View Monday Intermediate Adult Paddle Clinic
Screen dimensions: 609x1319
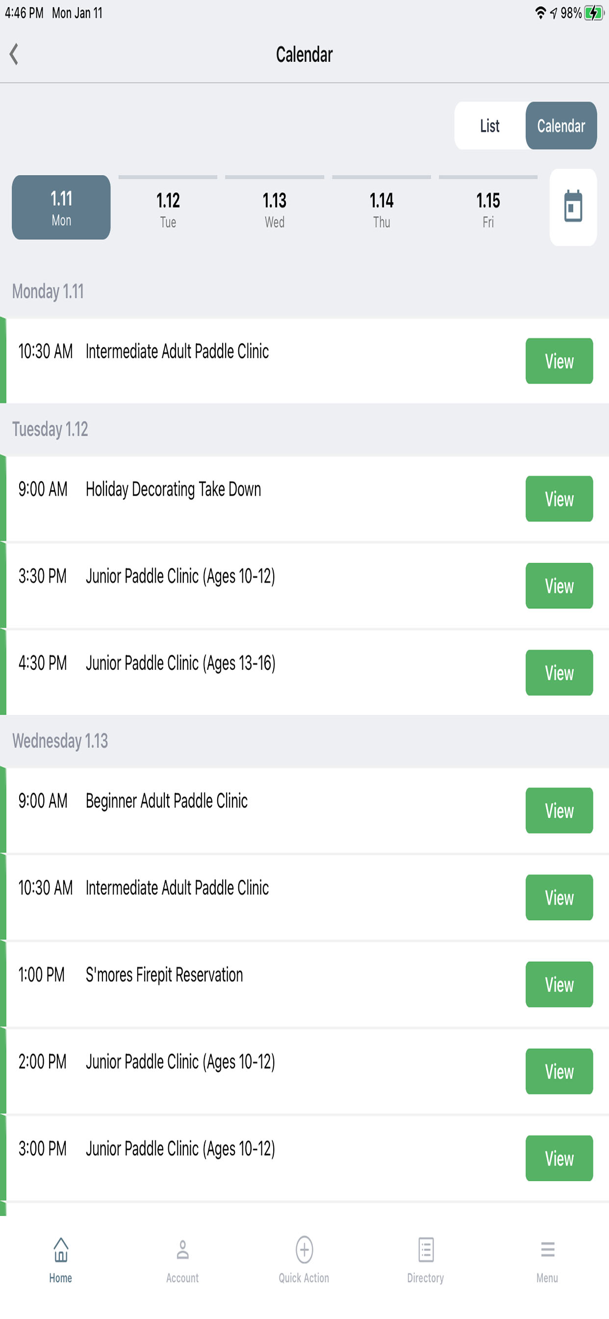(x=559, y=361)
